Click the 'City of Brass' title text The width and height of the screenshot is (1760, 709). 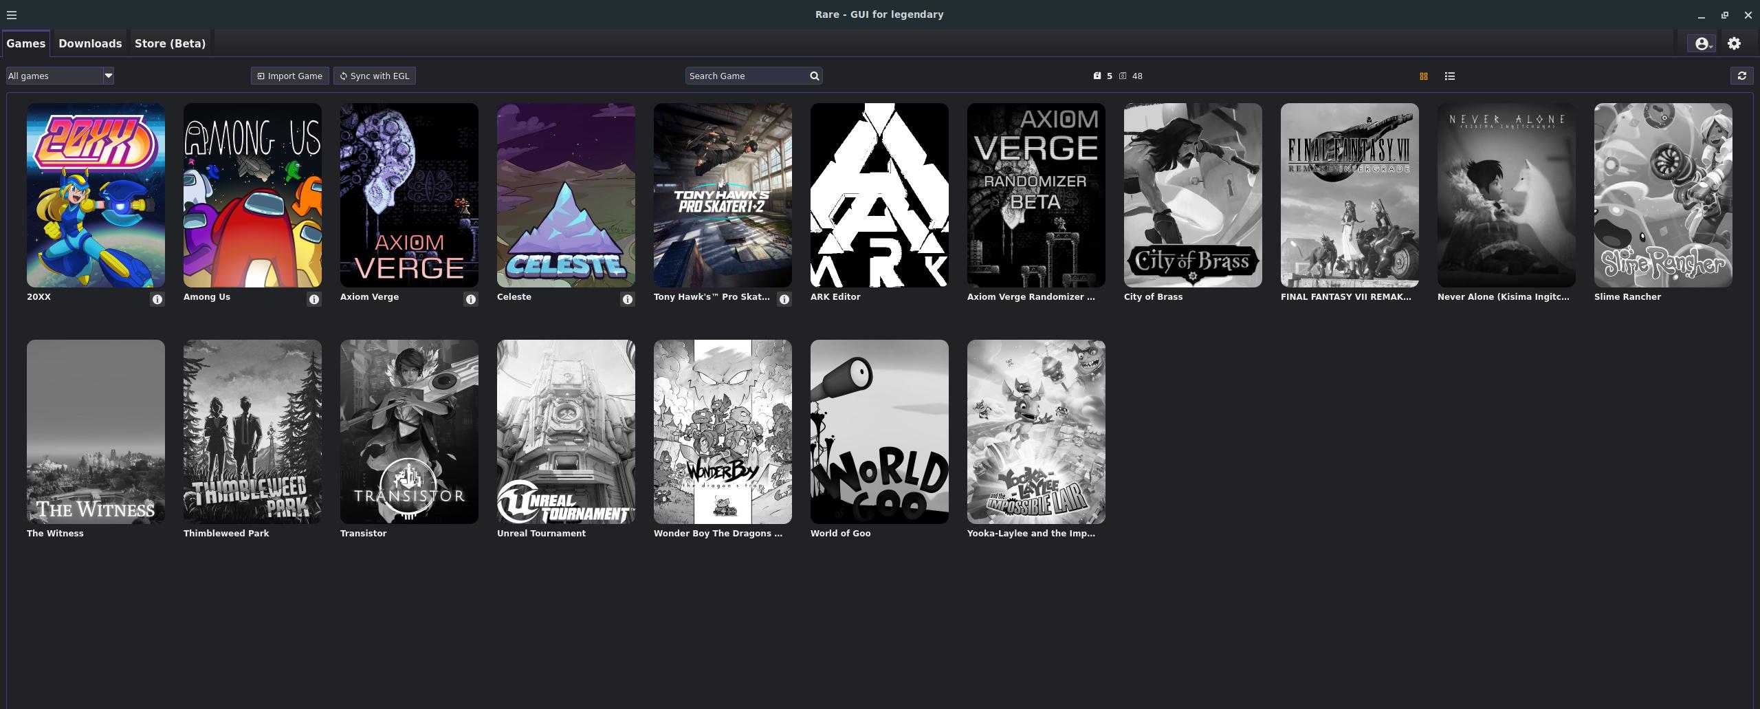[1153, 297]
